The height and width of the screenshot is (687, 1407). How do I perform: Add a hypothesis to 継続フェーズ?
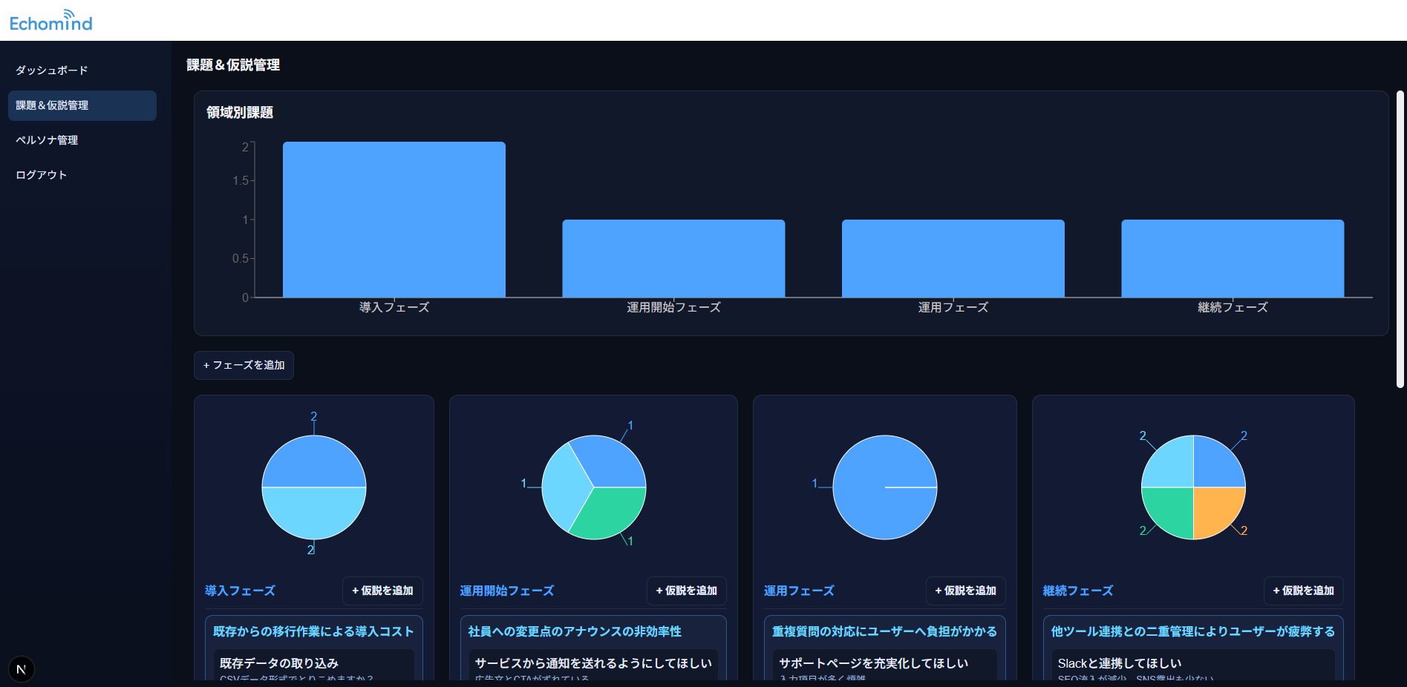(x=1303, y=591)
